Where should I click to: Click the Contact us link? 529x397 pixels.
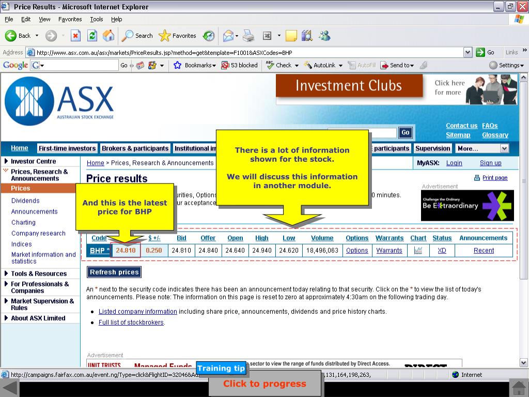pyautogui.click(x=461, y=126)
